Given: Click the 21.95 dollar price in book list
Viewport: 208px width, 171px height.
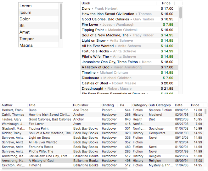Looking at the screenshot, I should pyautogui.click(x=167, y=88).
